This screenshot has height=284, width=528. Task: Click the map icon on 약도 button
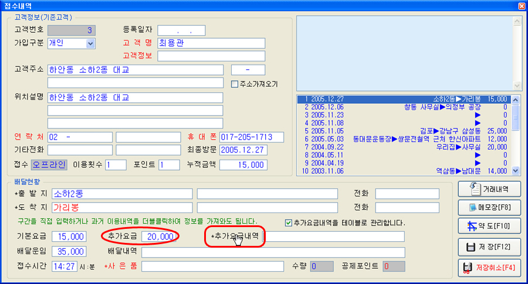click(472, 226)
